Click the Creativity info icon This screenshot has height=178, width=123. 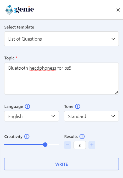(x=27, y=136)
